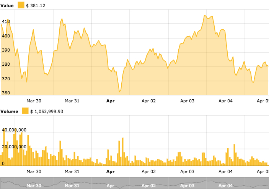This screenshot has width=269, height=191.
Task: Click the 400 price axis label
Action: pyautogui.click(x=6, y=36)
